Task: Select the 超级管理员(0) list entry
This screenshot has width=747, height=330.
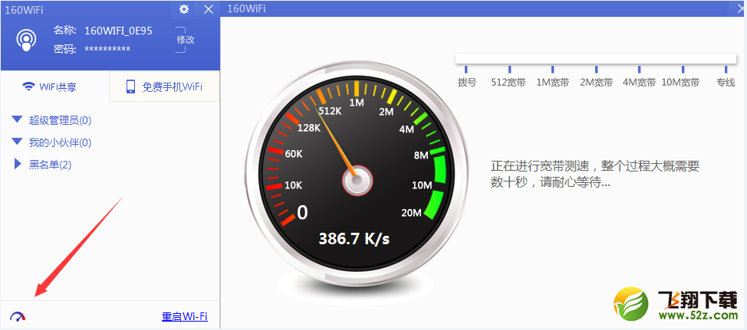Action: pyautogui.click(x=60, y=120)
